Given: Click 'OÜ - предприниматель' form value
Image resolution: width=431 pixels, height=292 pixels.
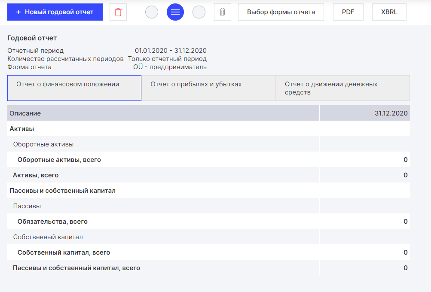Looking at the screenshot, I should point(170,67).
